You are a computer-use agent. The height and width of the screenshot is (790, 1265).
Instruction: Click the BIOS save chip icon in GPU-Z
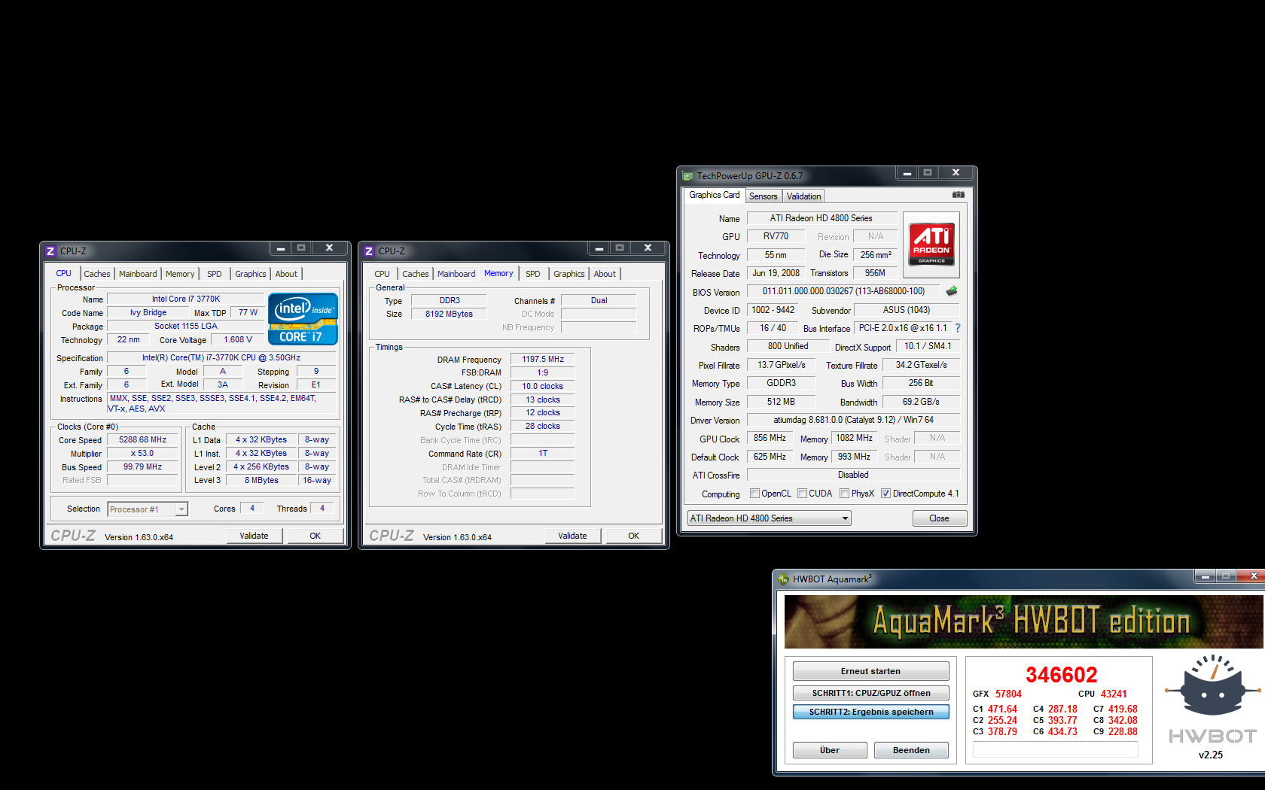click(x=952, y=291)
